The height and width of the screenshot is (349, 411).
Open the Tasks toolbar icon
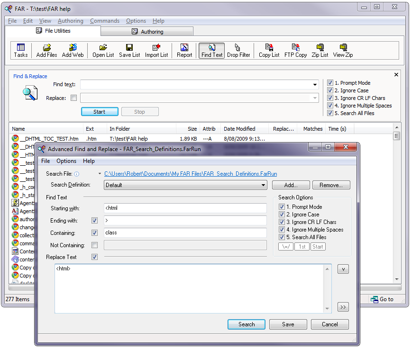tap(20, 50)
